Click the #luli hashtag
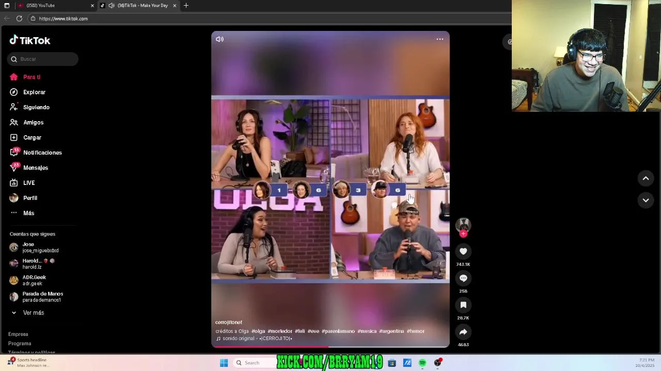 click(x=300, y=331)
